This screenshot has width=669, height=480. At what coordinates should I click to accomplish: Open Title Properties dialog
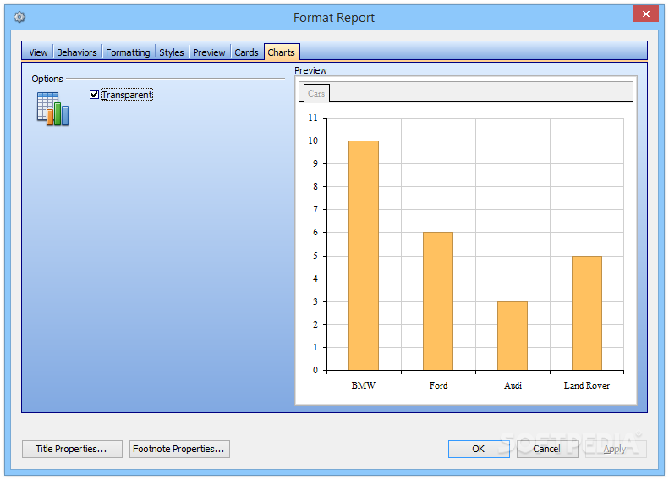point(72,449)
